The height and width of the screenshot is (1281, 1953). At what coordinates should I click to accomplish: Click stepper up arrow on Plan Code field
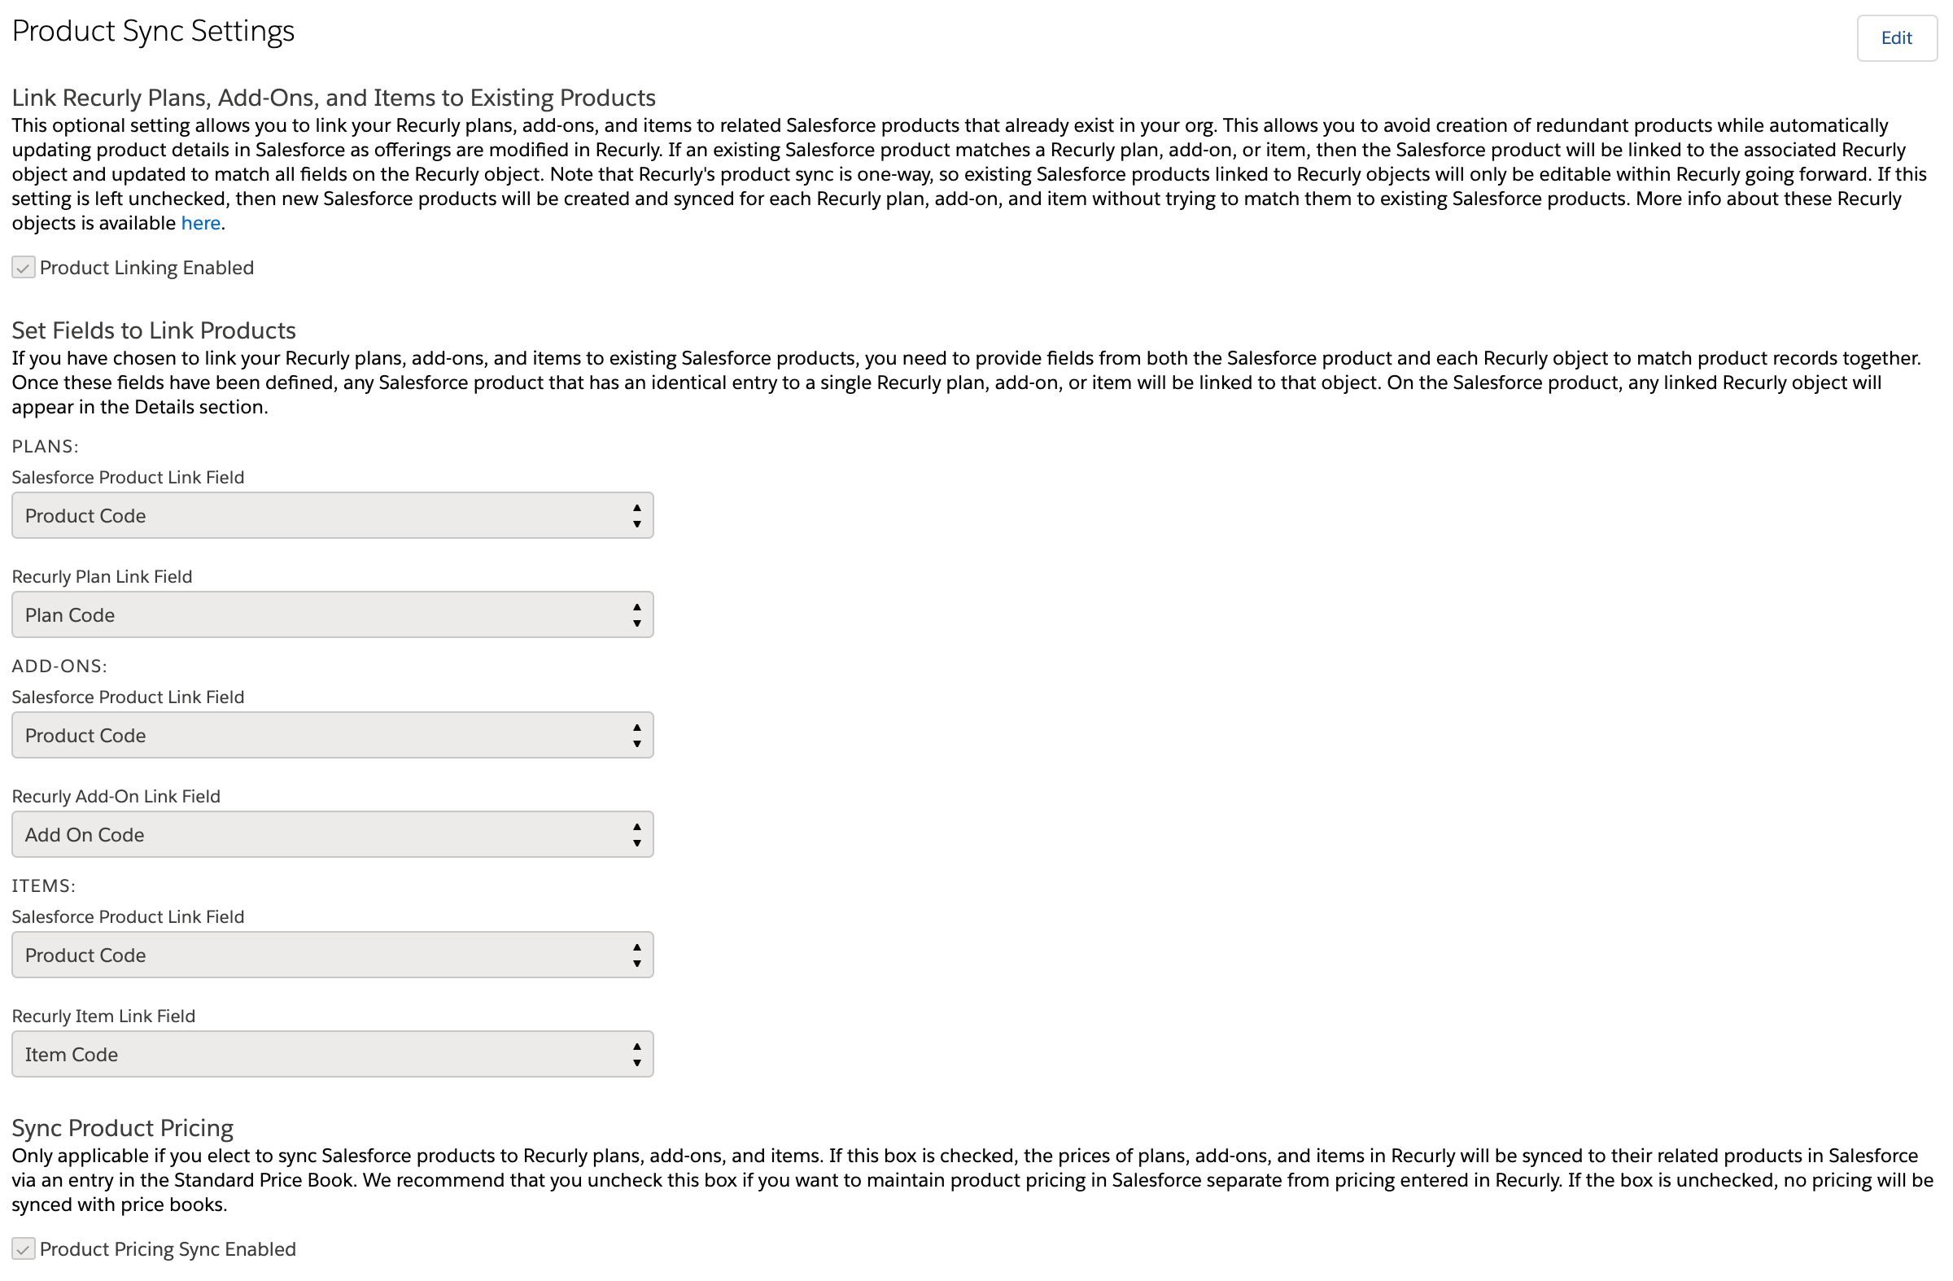tap(638, 608)
